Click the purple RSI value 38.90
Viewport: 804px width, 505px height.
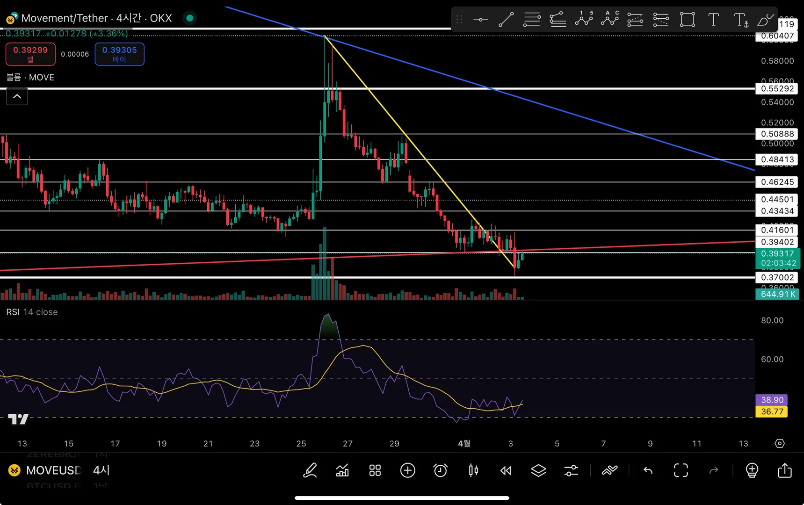click(772, 400)
